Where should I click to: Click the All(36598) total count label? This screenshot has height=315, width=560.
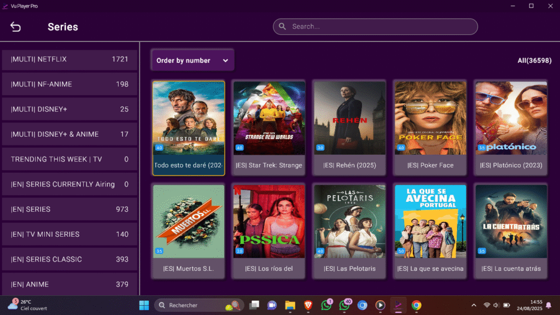point(535,61)
